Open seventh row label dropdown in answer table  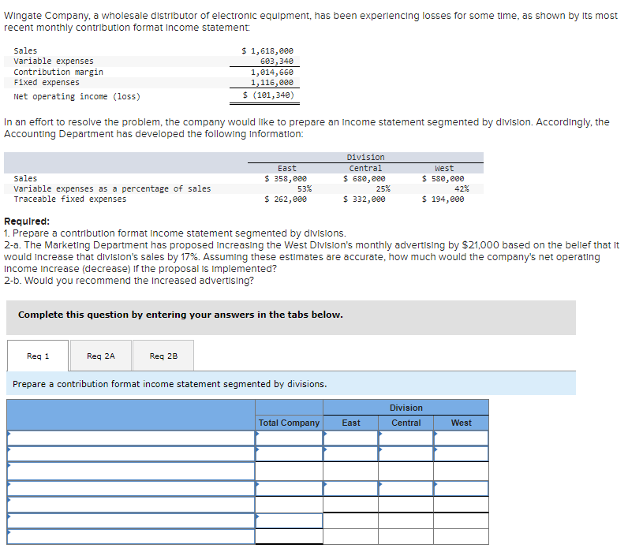131,536
